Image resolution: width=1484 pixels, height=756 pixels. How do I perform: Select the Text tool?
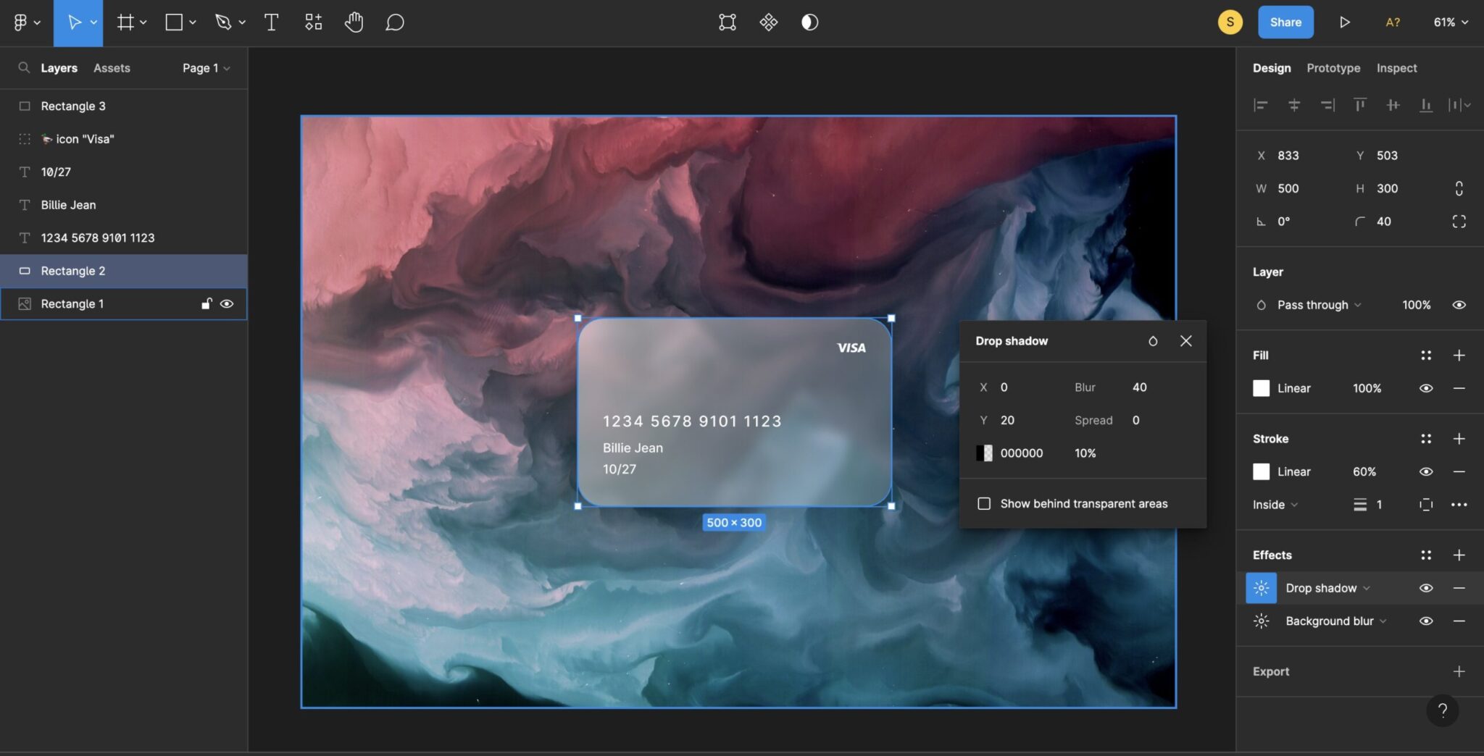[272, 22]
